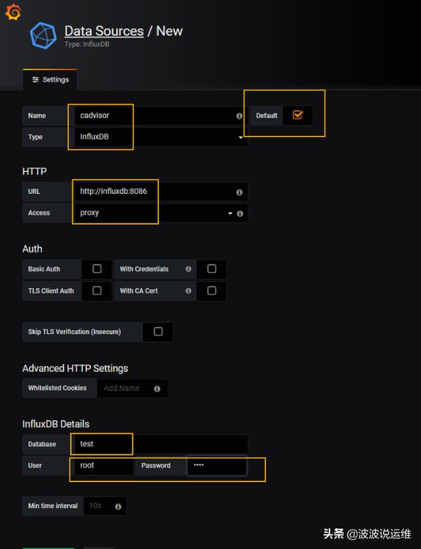Click the Min time interval info icon

[118, 506]
